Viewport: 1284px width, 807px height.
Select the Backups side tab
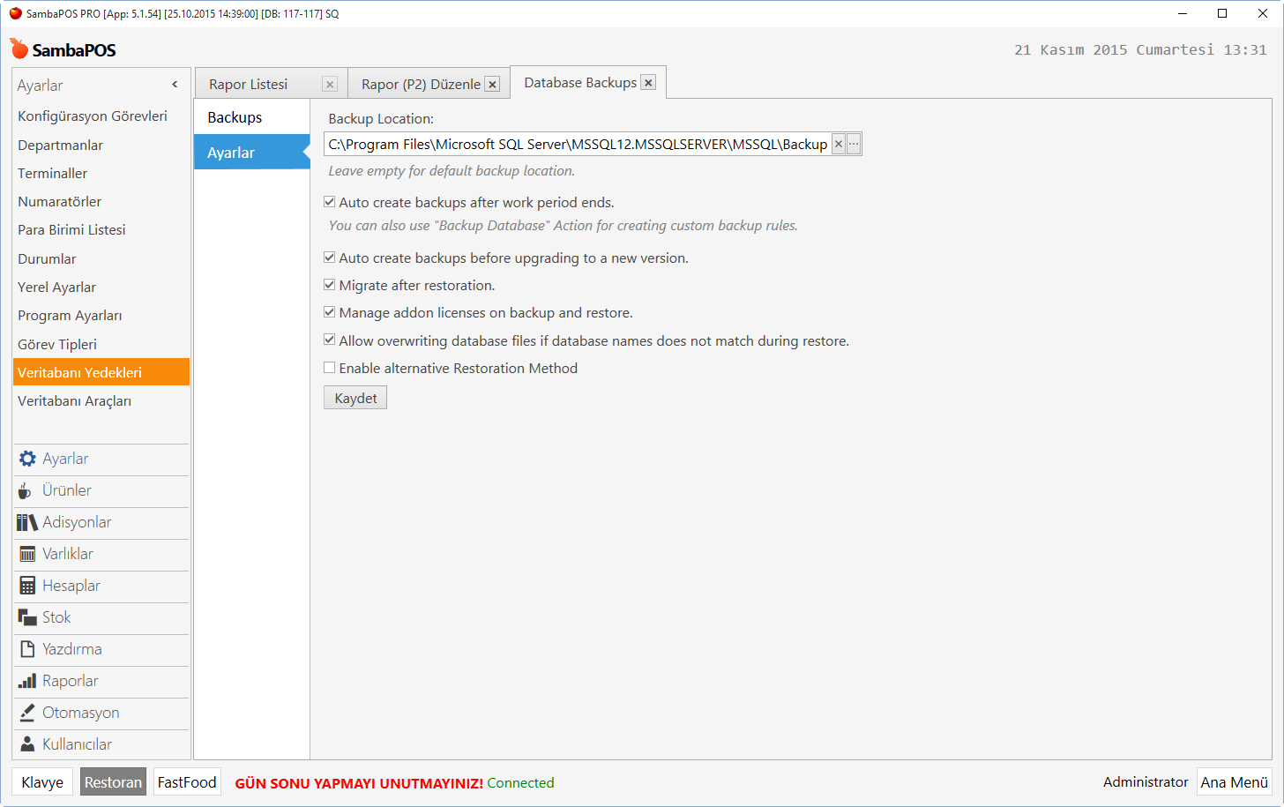[x=235, y=117]
